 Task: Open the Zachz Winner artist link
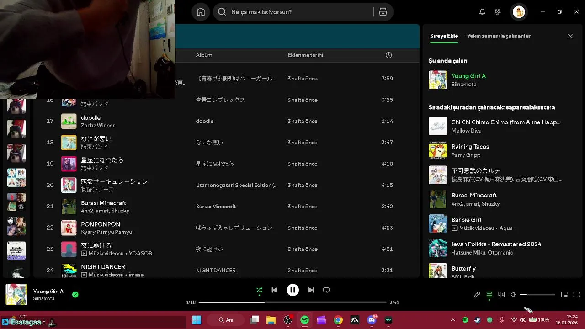pos(98,125)
